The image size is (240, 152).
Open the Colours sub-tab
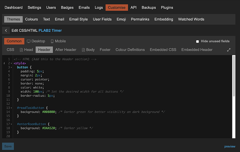(31, 19)
